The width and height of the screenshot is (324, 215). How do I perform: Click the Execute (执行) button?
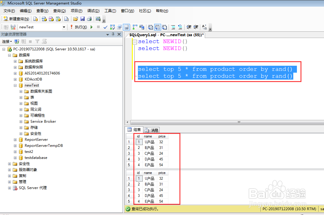coord(79,27)
